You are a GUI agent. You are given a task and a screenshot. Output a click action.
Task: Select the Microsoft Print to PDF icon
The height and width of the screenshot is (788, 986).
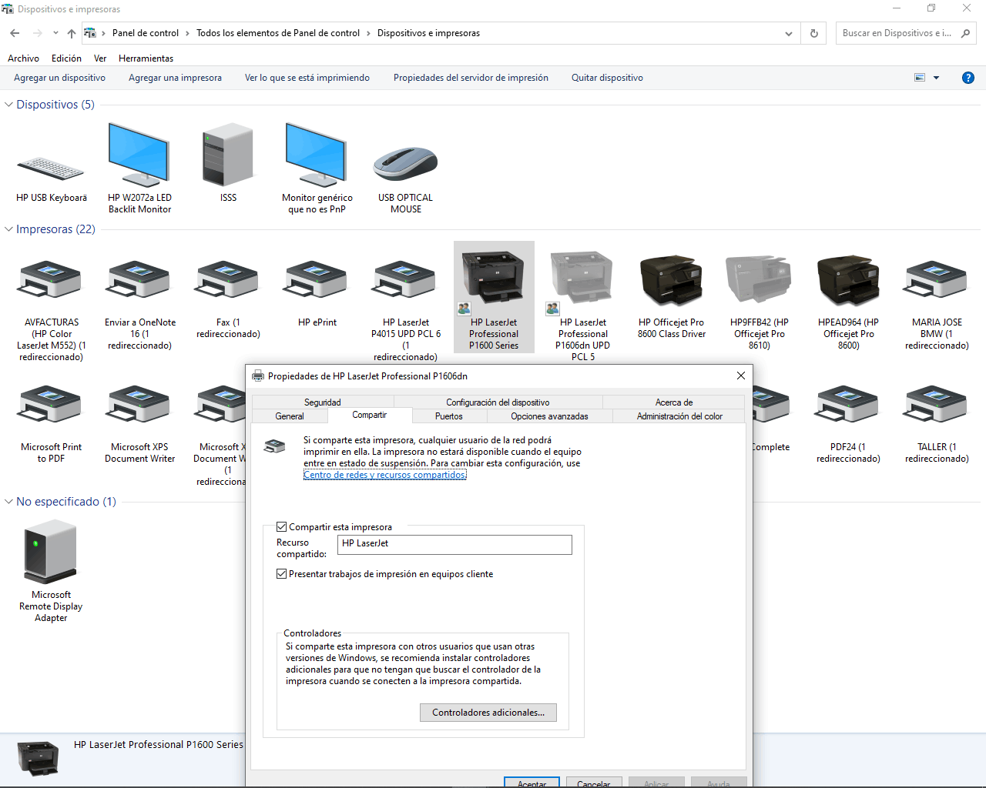click(51, 406)
